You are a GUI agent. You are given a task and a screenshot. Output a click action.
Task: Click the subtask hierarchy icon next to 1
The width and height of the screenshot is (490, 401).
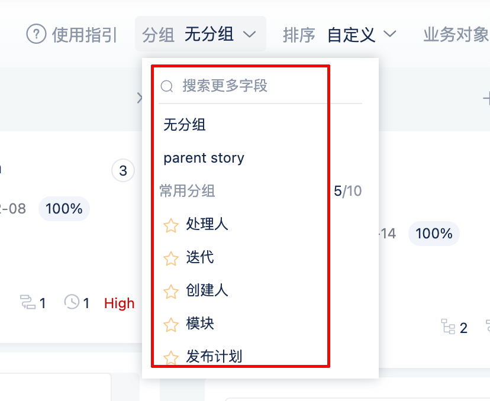(28, 303)
